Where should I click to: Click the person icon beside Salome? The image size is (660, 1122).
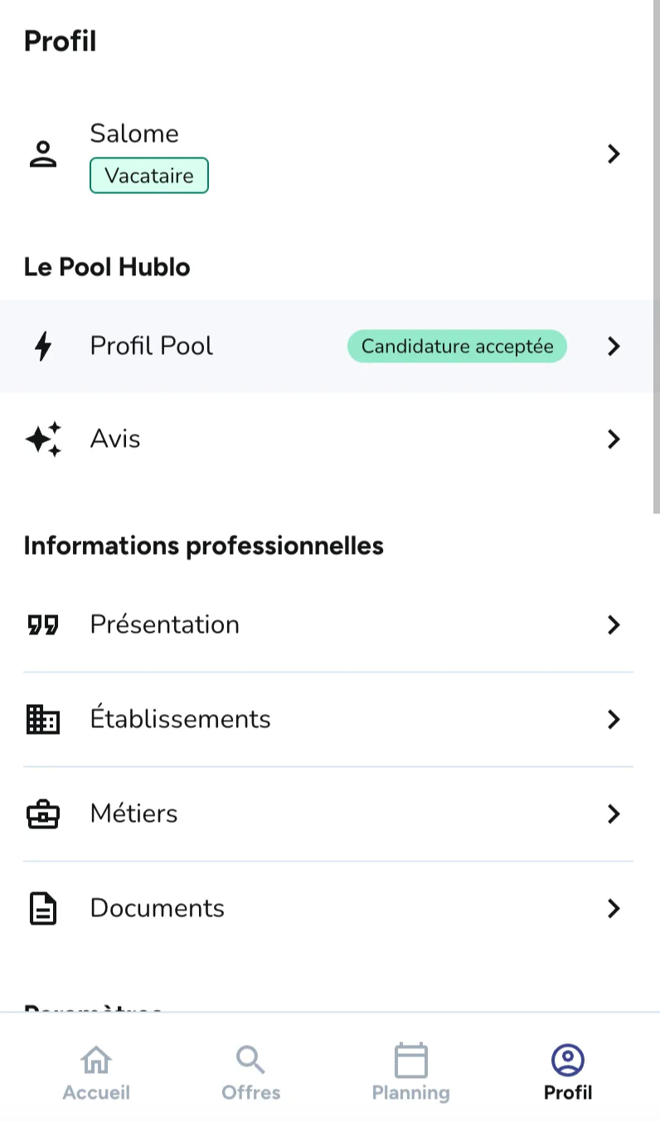pyautogui.click(x=43, y=154)
